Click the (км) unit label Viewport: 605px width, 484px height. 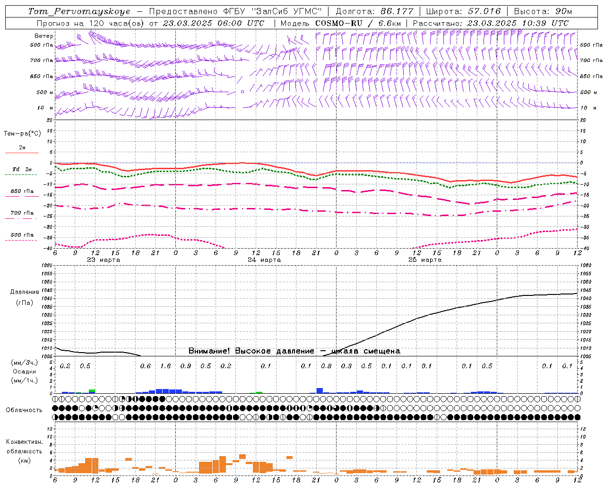coord(24,460)
